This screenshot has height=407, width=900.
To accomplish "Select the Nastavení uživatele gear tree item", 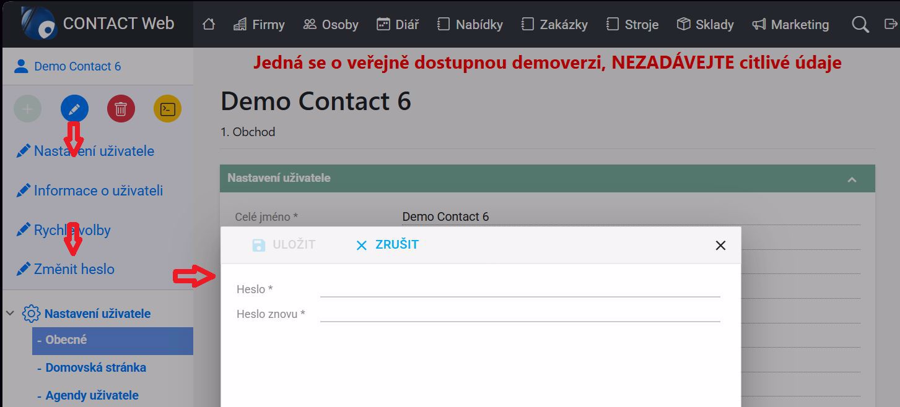I will pos(87,314).
